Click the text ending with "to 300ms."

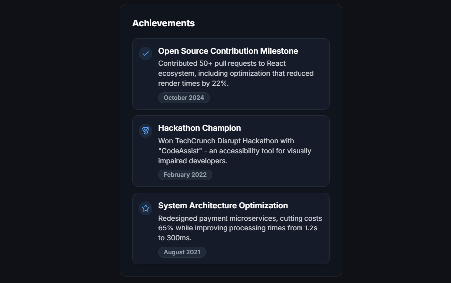[x=175, y=238]
